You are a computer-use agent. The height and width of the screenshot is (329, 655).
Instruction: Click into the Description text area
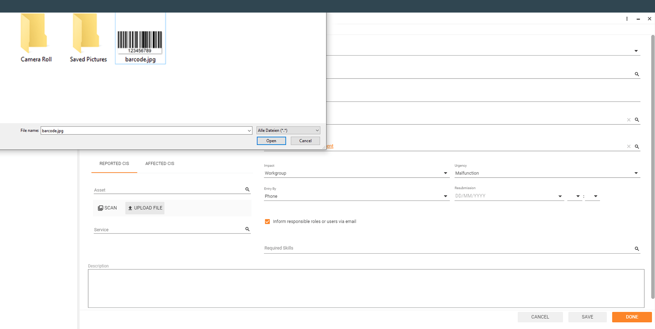pyautogui.click(x=366, y=288)
